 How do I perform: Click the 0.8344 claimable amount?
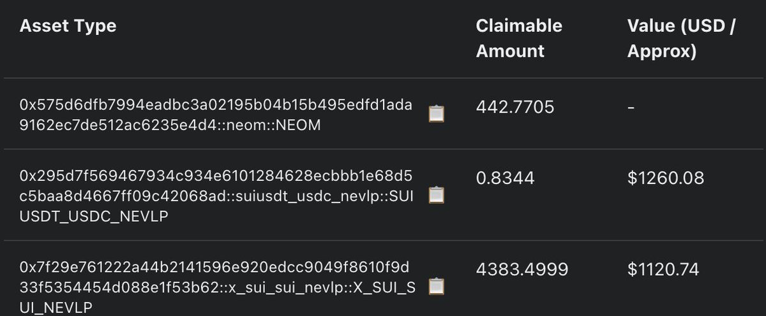pyautogui.click(x=506, y=178)
